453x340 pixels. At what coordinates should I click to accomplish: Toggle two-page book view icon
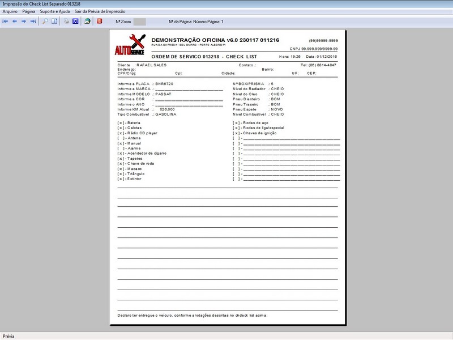tap(54, 22)
